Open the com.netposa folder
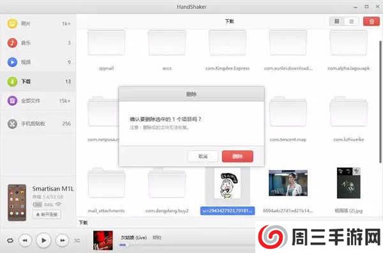The width and height of the screenshot is (383, 253). pos(103,112)
